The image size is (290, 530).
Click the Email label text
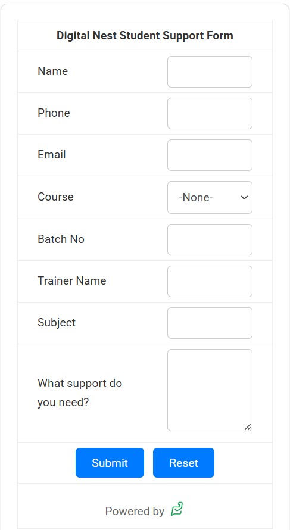point(52,154)
